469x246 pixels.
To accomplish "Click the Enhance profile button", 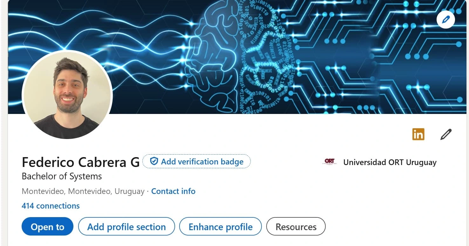I will coord(221,227).
